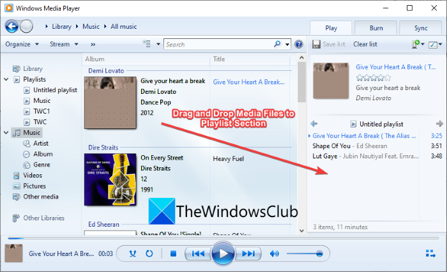Open the TWC playlist in the sidebar
The image size is (447, 272).
point(40,122)
